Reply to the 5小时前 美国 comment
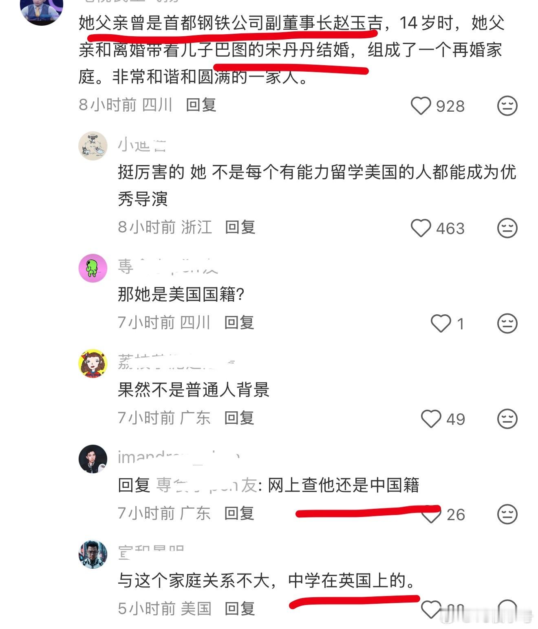The height and width of the screenshot is (629, 538). point(240,608)
